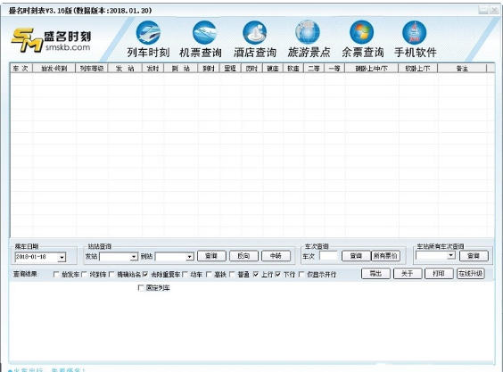Uncheck the 上行 checkbox
Viewport: 503px width, 372px height.
[256, 275]
